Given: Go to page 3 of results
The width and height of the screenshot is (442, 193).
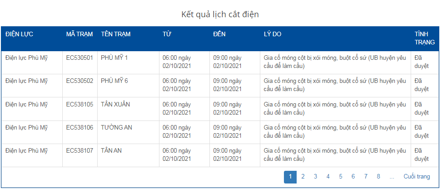Looking at the screenshot, I should [315, 177].
